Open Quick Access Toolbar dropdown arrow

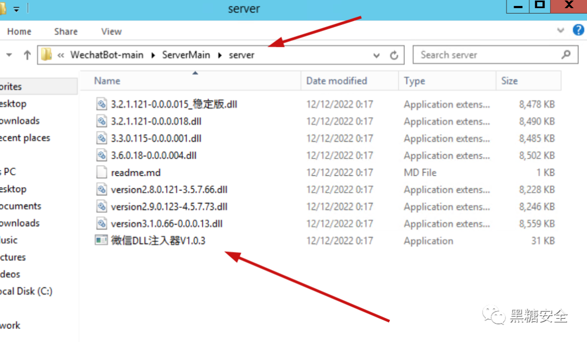[16, 9]
